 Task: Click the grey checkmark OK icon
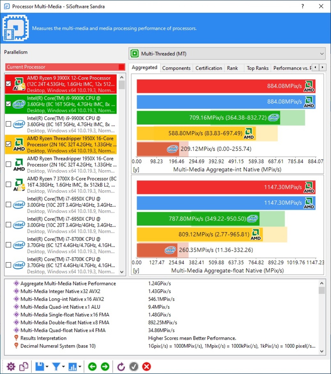pyautogui.click(x=134, y=367)
